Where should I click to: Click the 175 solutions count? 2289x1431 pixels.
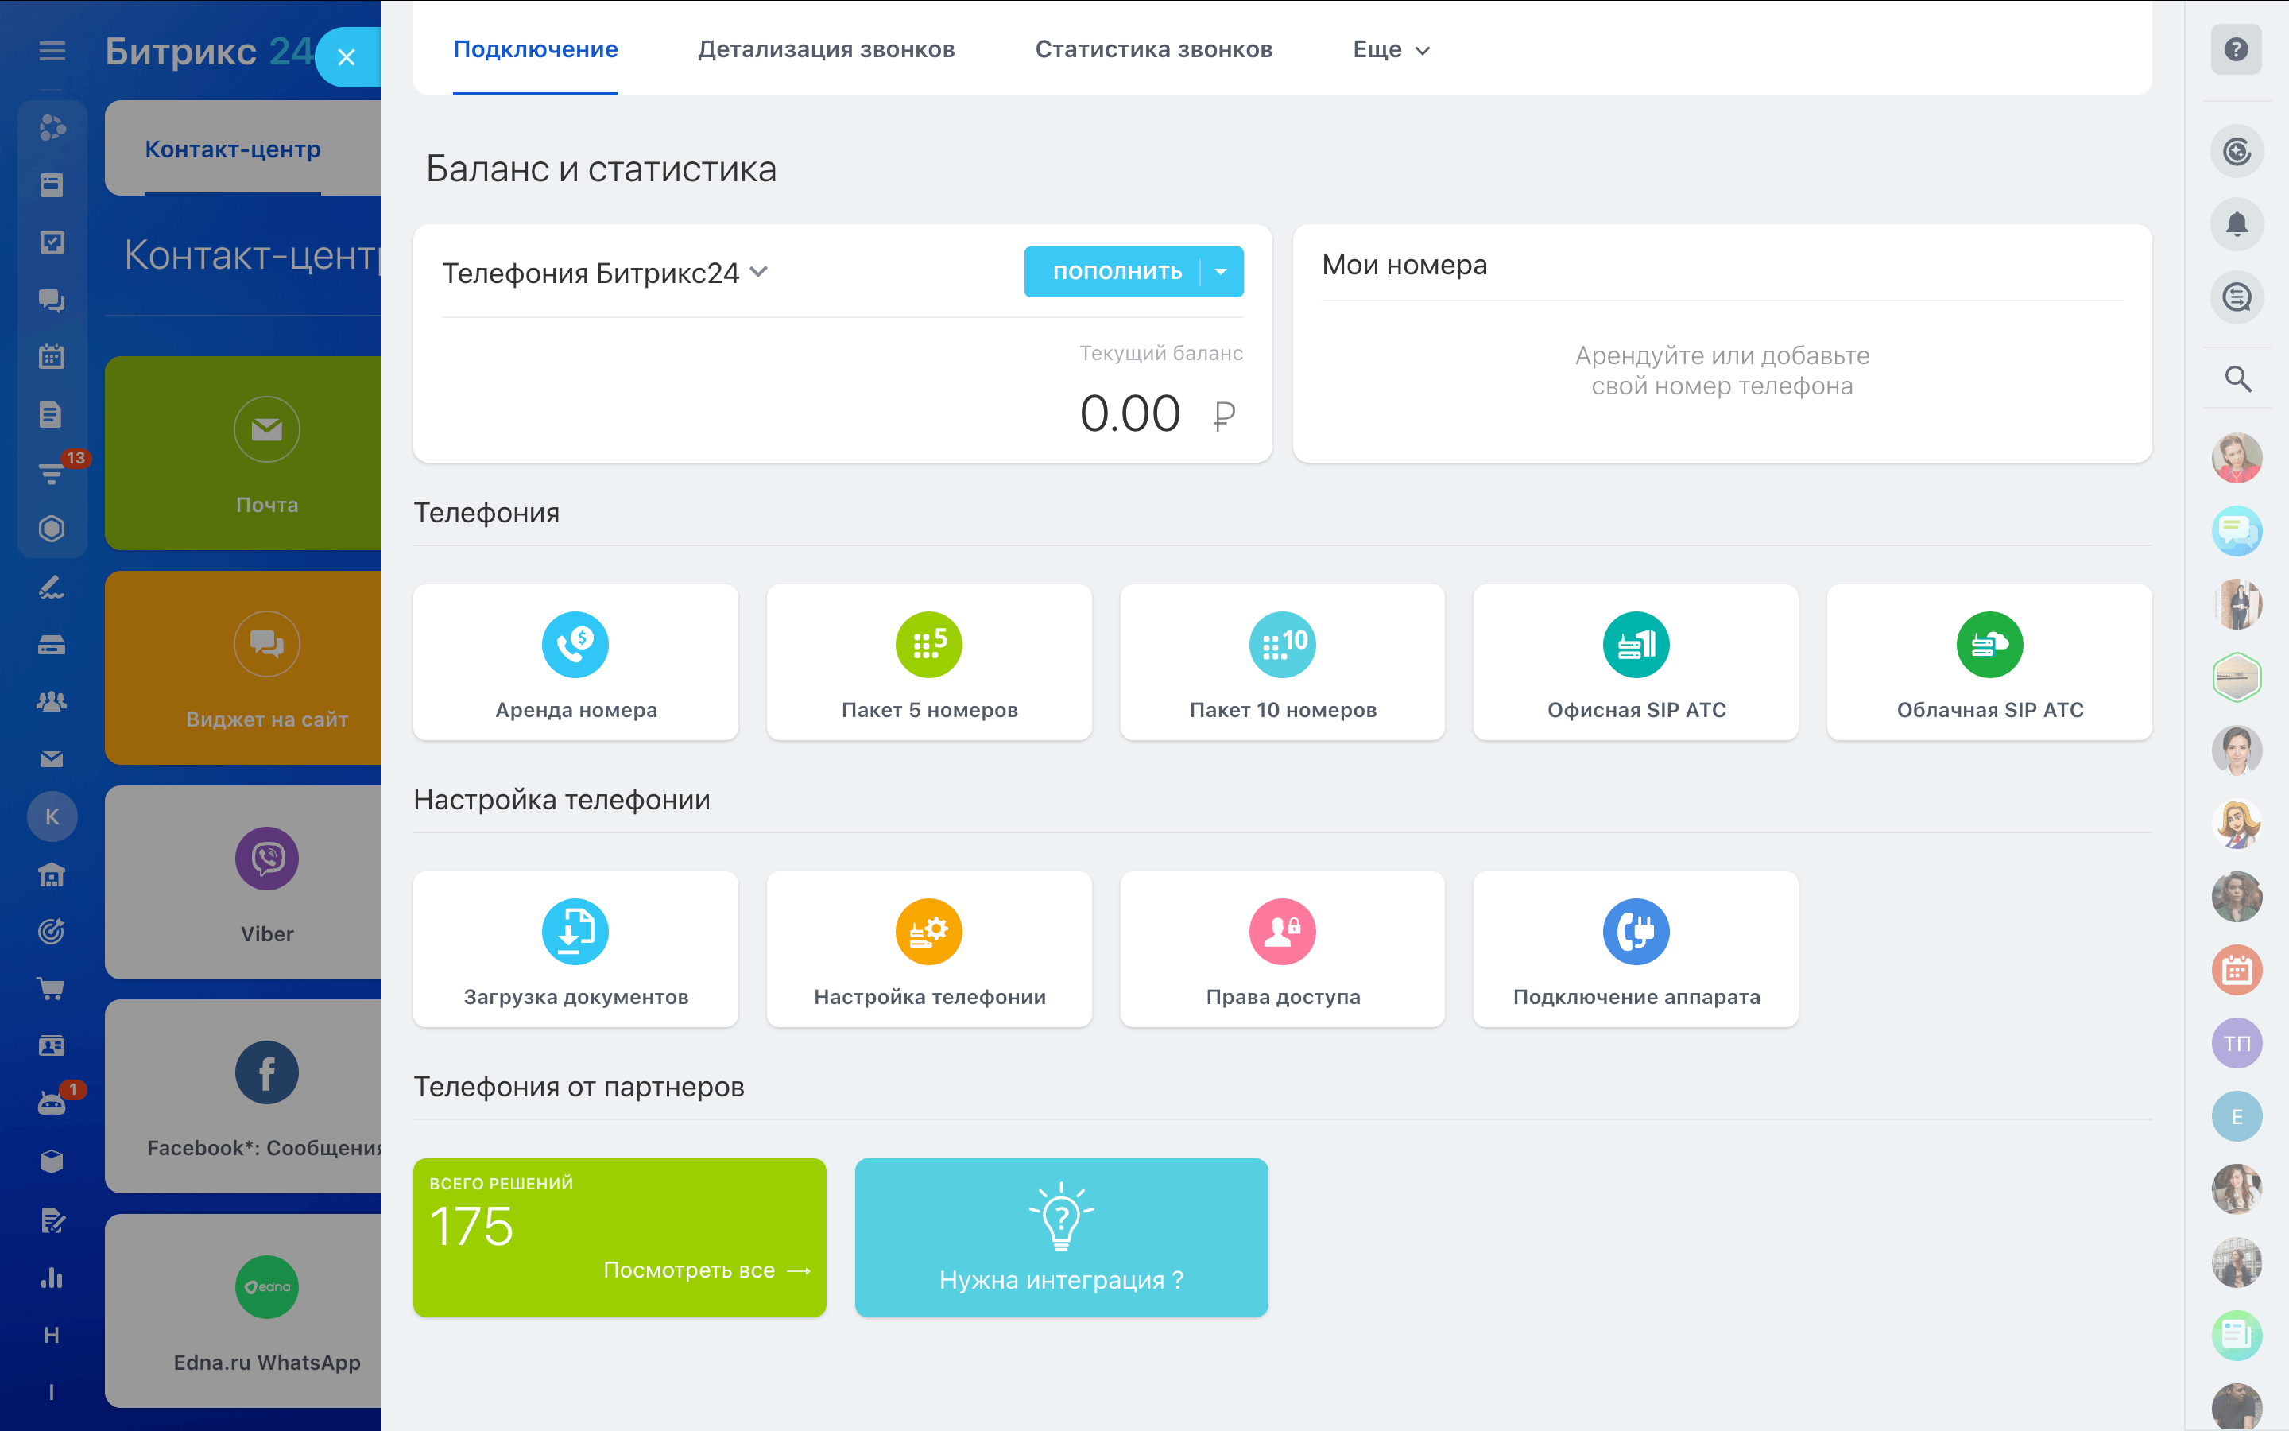471,1227
